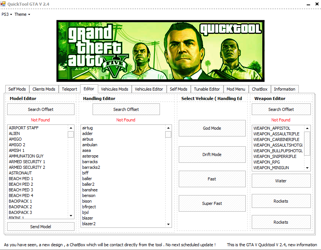Click scroll-up arrow of handling list
The image size is (321, 250).
point(168,128)
